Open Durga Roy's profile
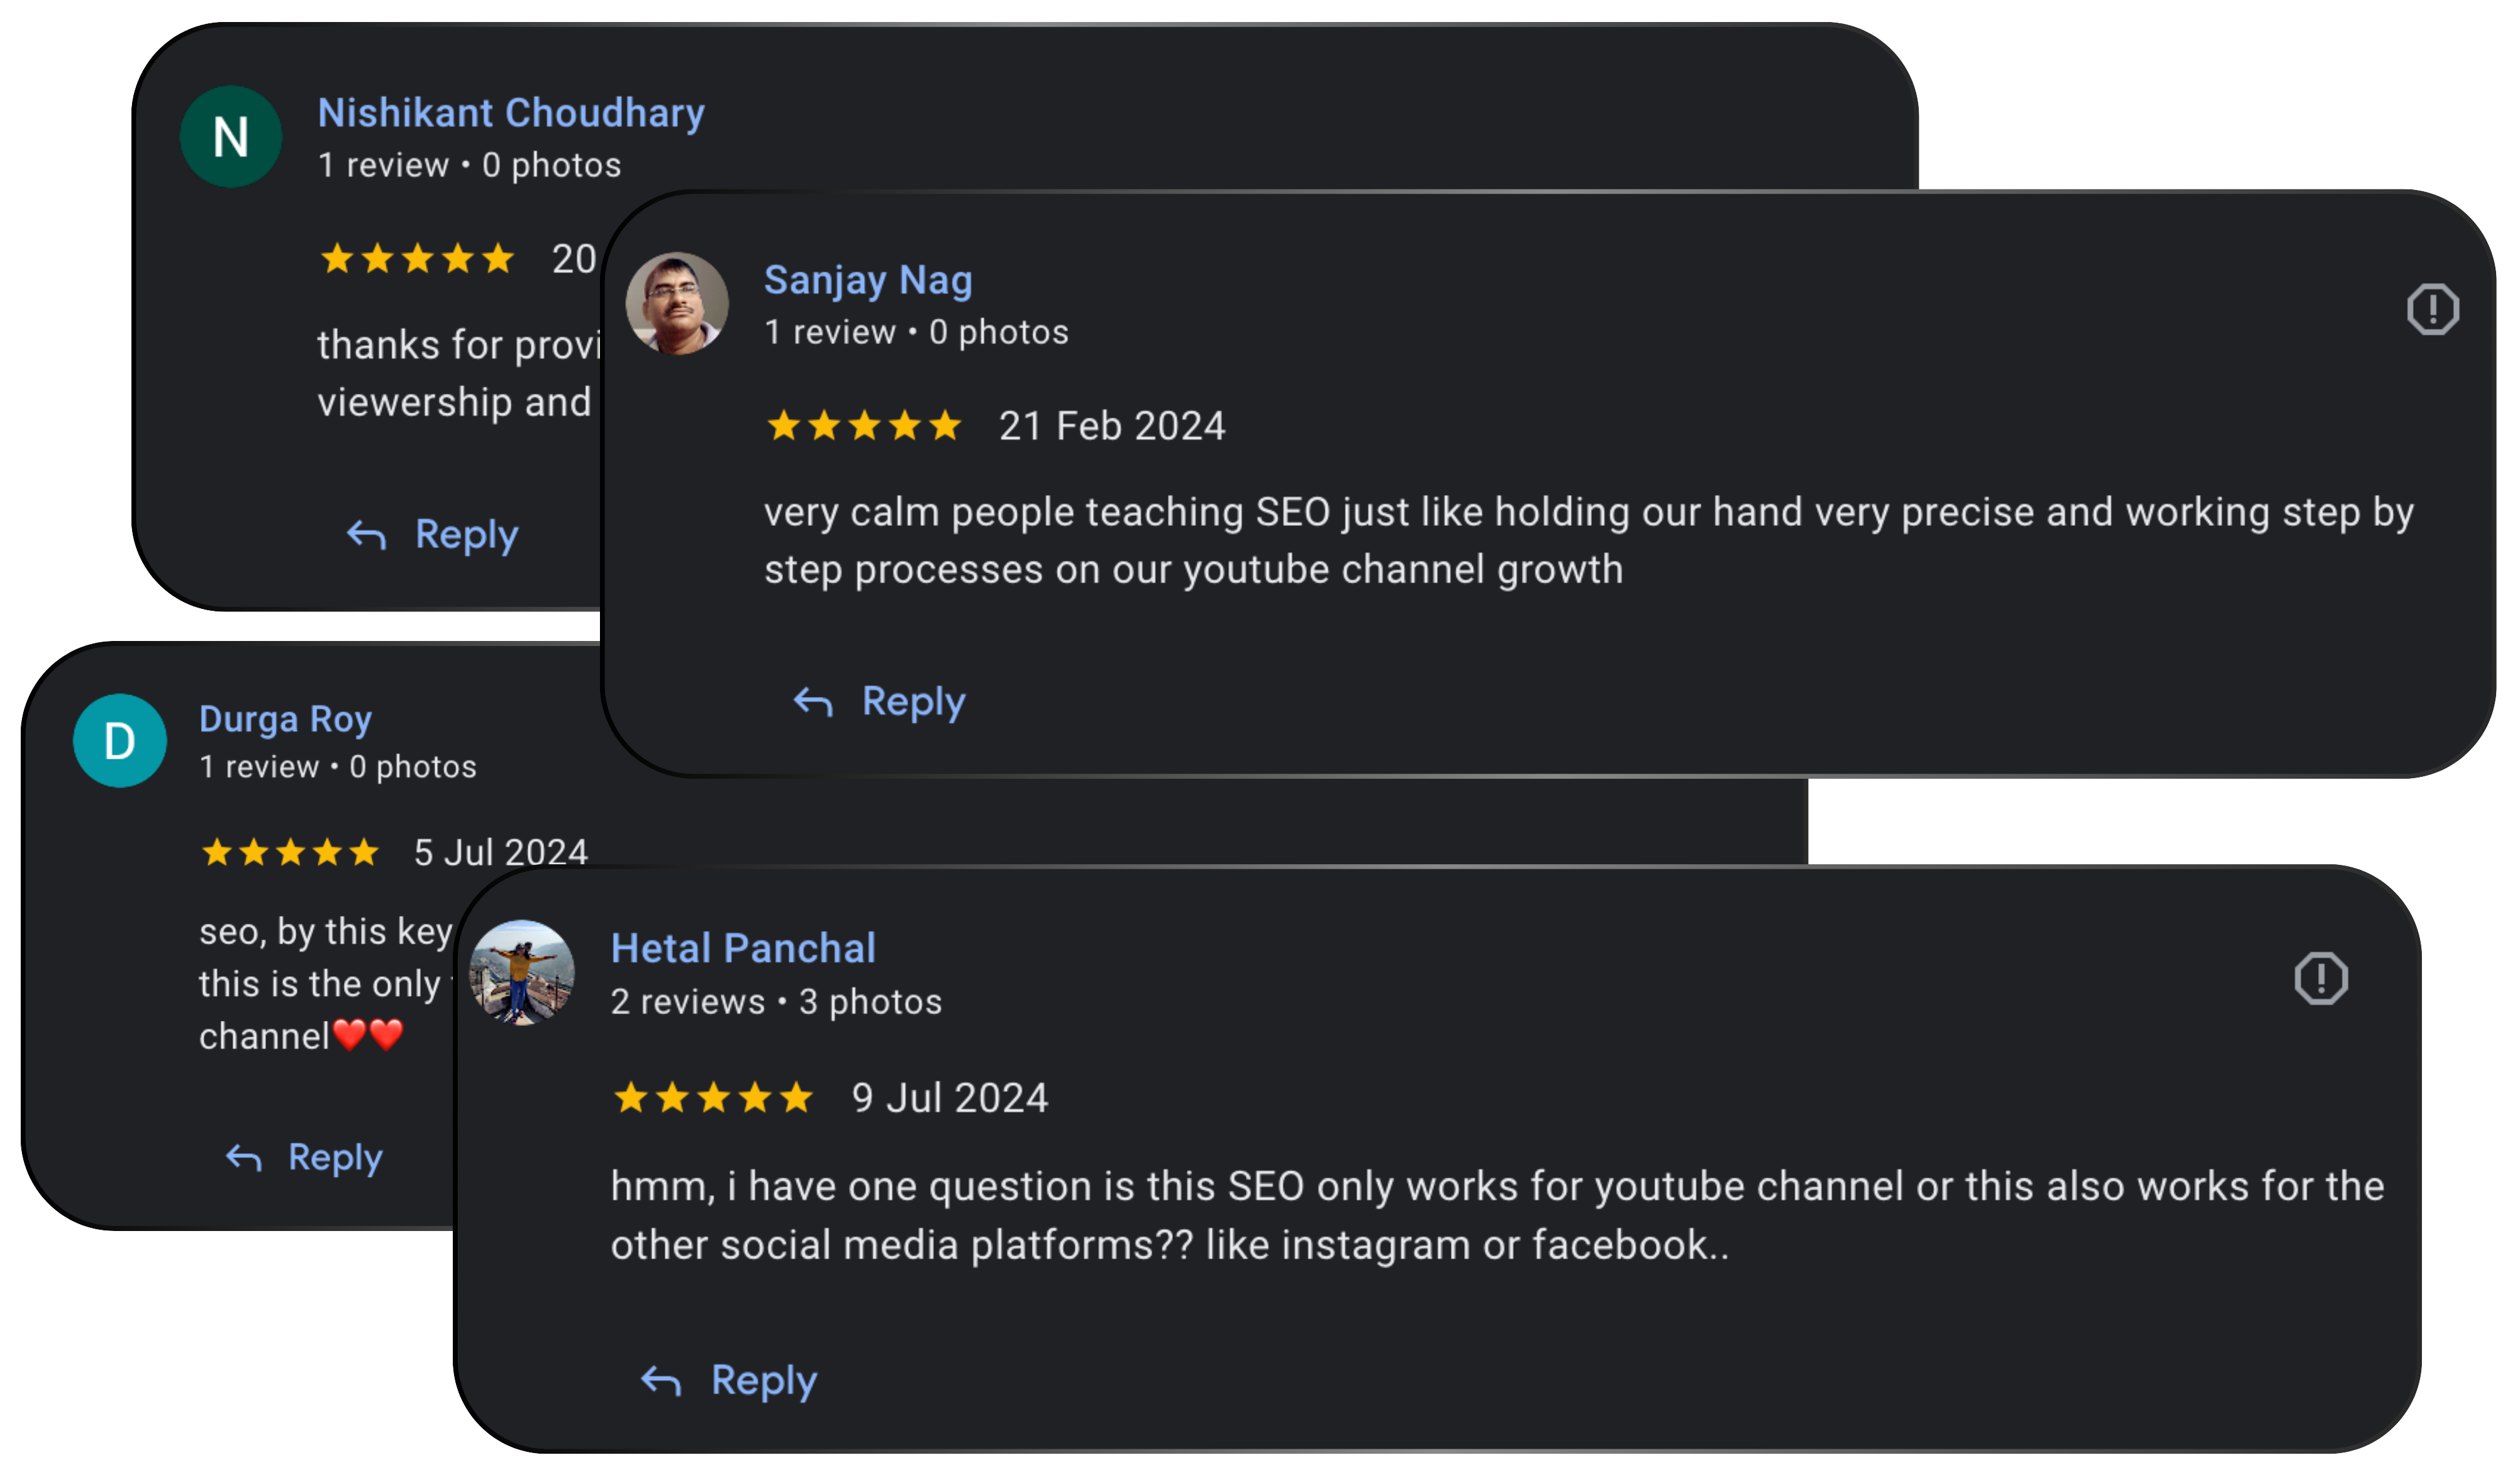 coord(285,717)
